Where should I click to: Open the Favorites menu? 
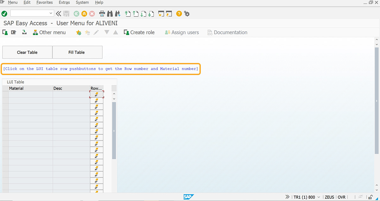coord(45,2)
